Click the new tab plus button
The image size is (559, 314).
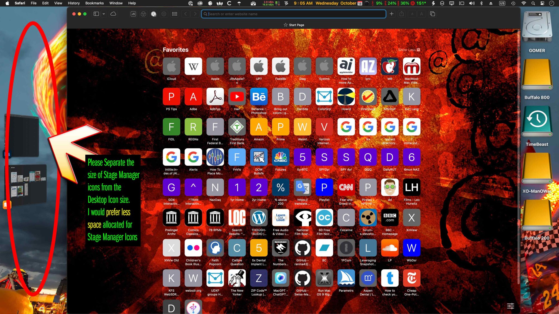click(x=392, y=14)
